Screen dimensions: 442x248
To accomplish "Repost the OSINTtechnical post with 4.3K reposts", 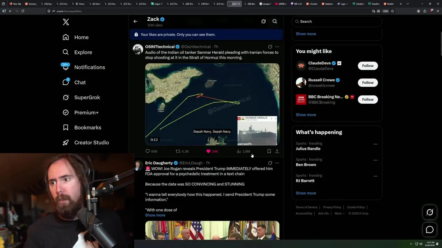I will (x=182, y=151).
